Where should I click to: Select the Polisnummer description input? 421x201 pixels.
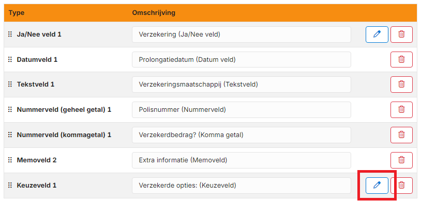tap(242, 110)
